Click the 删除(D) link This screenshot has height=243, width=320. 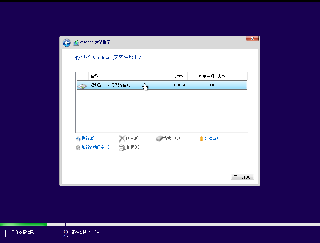(x=132, y=138)
